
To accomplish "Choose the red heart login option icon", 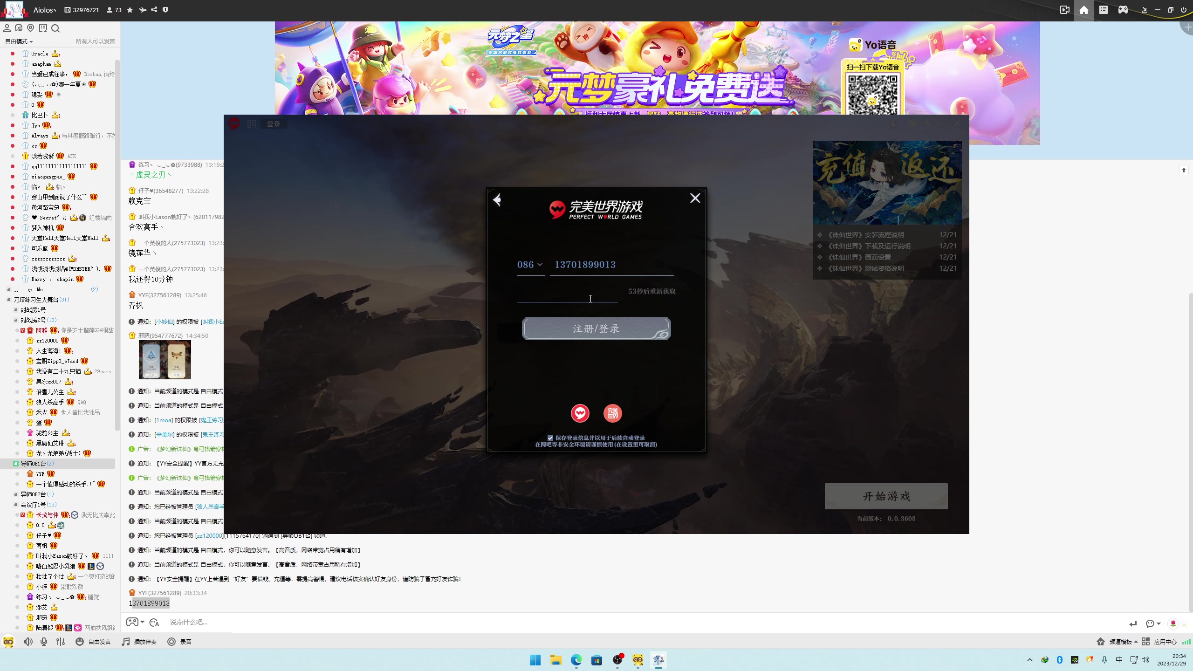I will pos(580,413).
